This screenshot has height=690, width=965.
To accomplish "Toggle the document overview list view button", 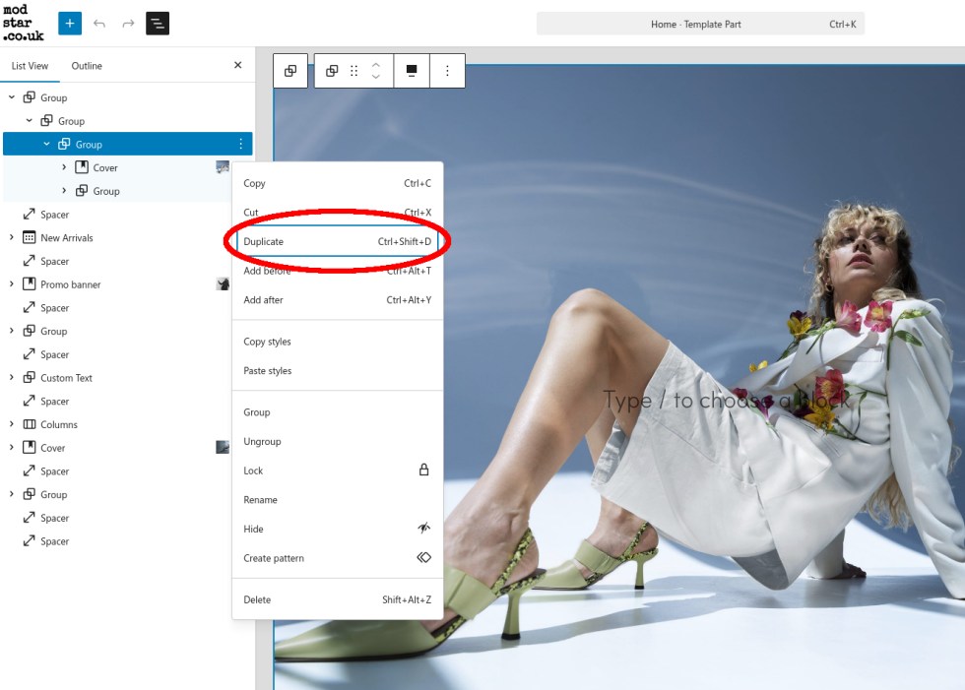I will [158, 24].
